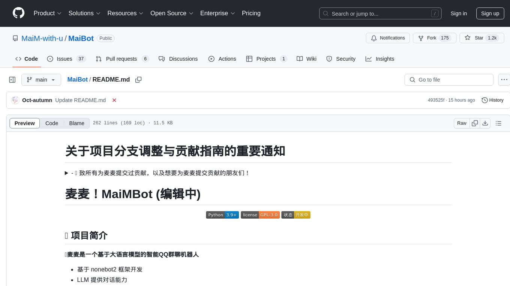The width and height of the screenshot is (510, 286).
Task: Expand the Enterprise menu
Action: click(x=217, y=13)
